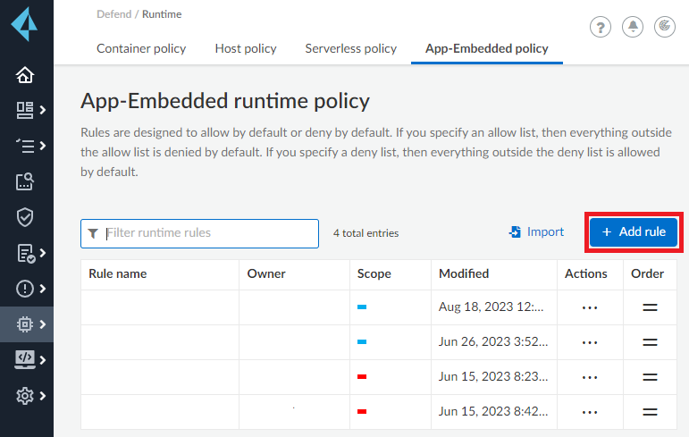The height and width of the screenshot is (437, 689).
Task: Open actions menu for Aug 18, 2023 rule
Action: (589, 307)
